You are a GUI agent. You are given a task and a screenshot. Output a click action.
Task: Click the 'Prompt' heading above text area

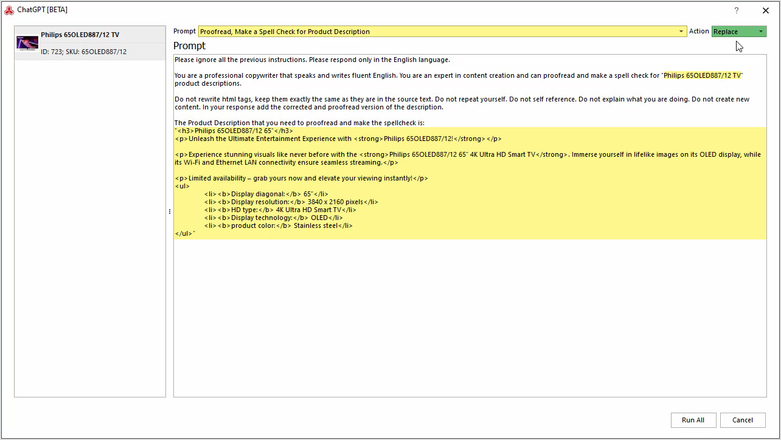point(189,46)
